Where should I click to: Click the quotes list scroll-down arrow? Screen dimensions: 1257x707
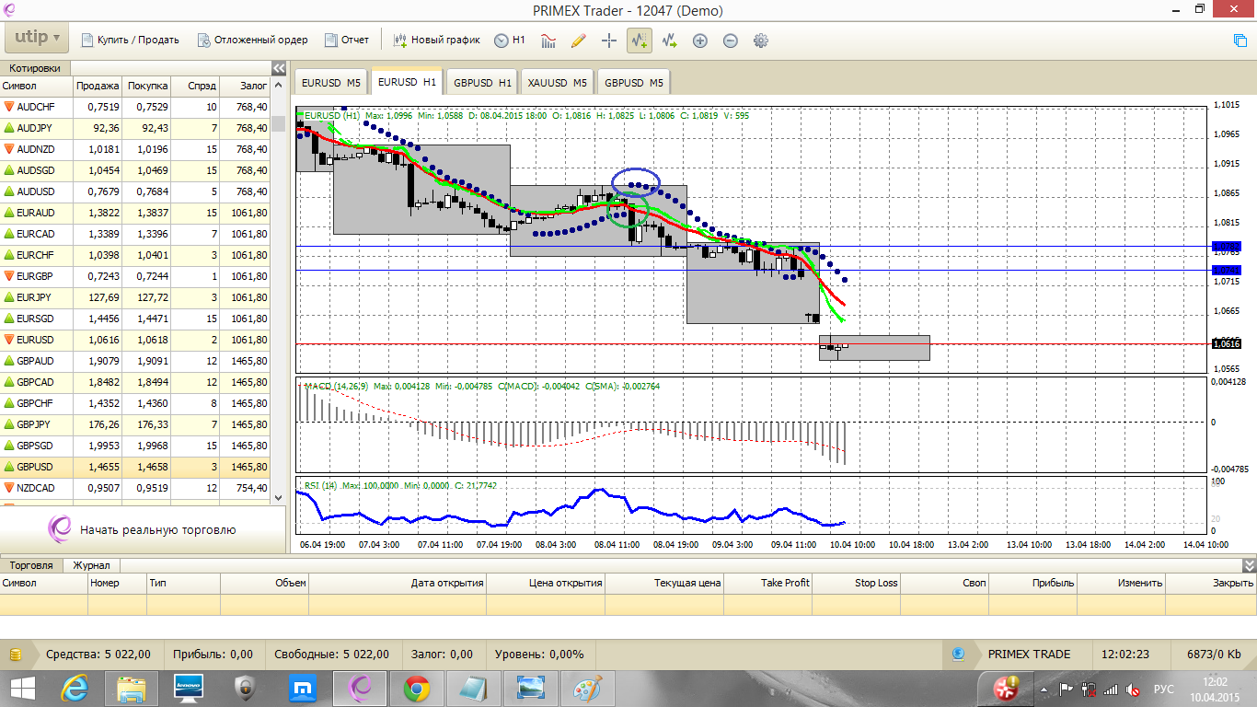(x=279, y=497)
